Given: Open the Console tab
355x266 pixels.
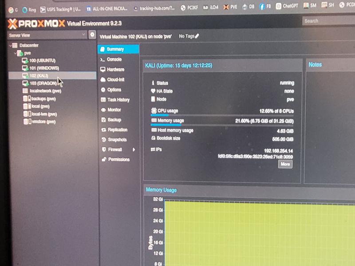Looking at the screenshot, I should click(x=118, y=59).
